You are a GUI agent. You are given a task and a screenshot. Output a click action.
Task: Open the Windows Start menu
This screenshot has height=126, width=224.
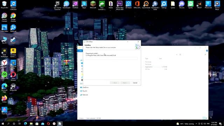click(x=3, y=124)
